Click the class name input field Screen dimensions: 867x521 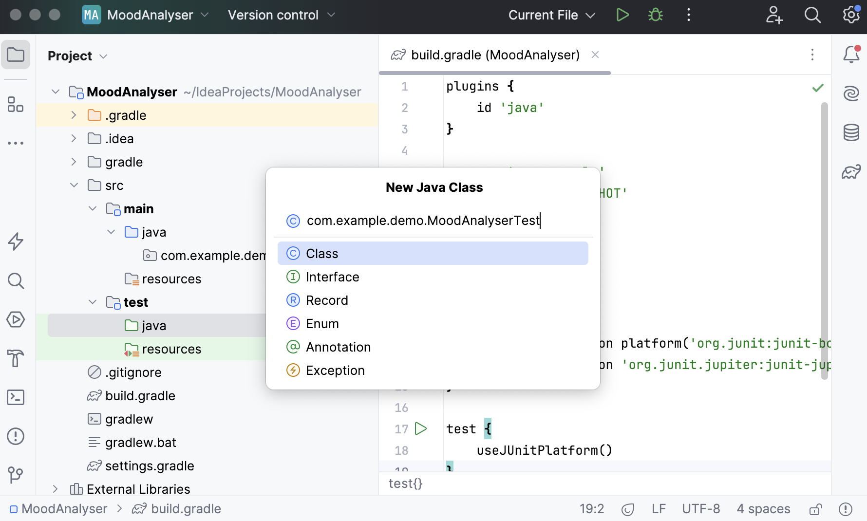(x=423, y=221)
